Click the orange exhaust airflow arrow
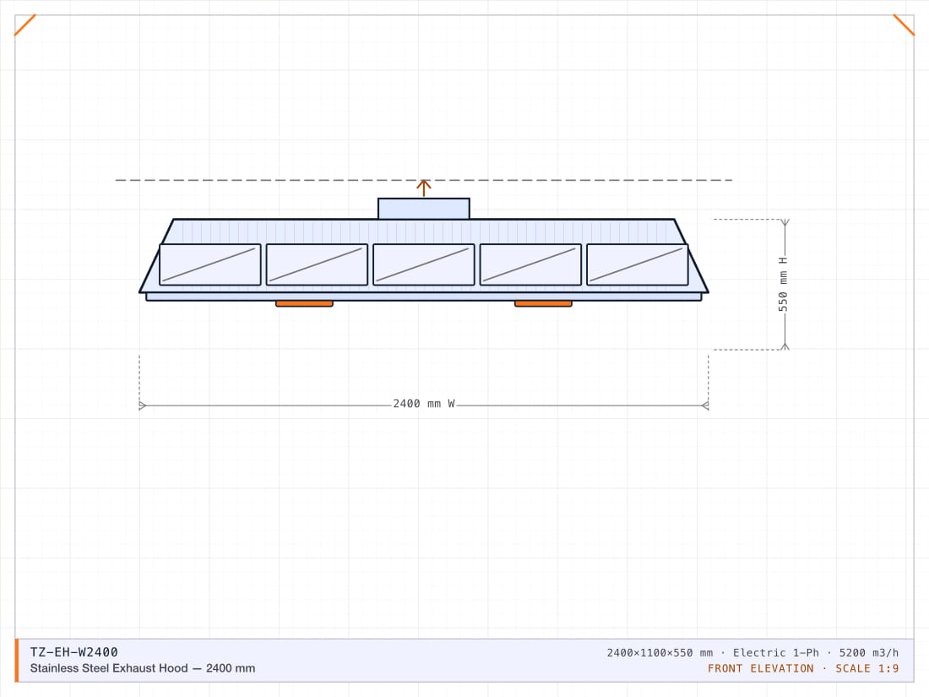 pos(424,188)
